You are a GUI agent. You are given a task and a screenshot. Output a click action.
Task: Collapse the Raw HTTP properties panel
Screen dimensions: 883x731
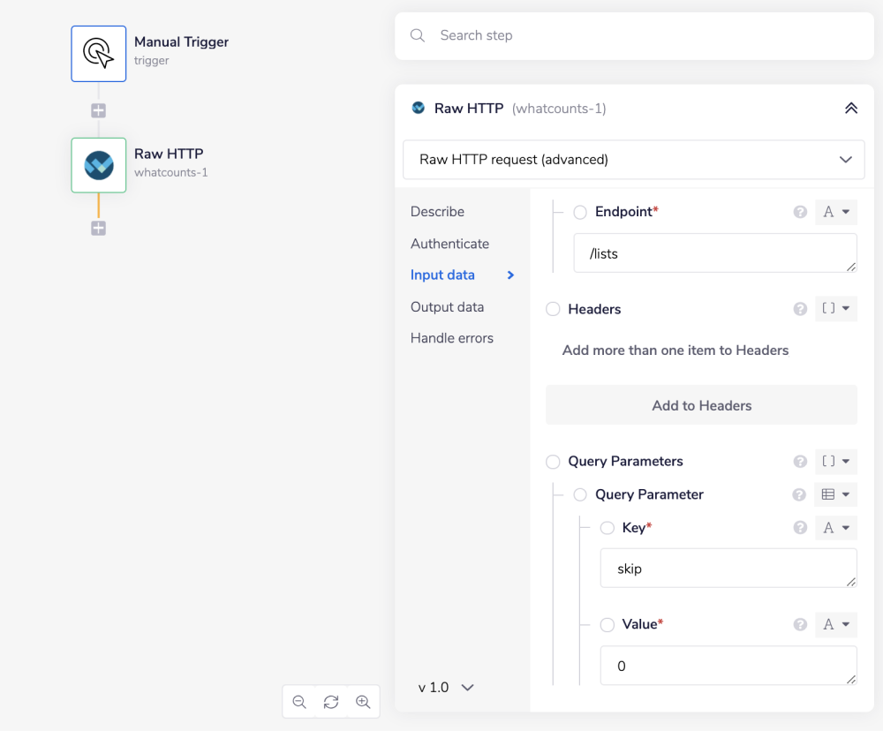click(851, 109)
